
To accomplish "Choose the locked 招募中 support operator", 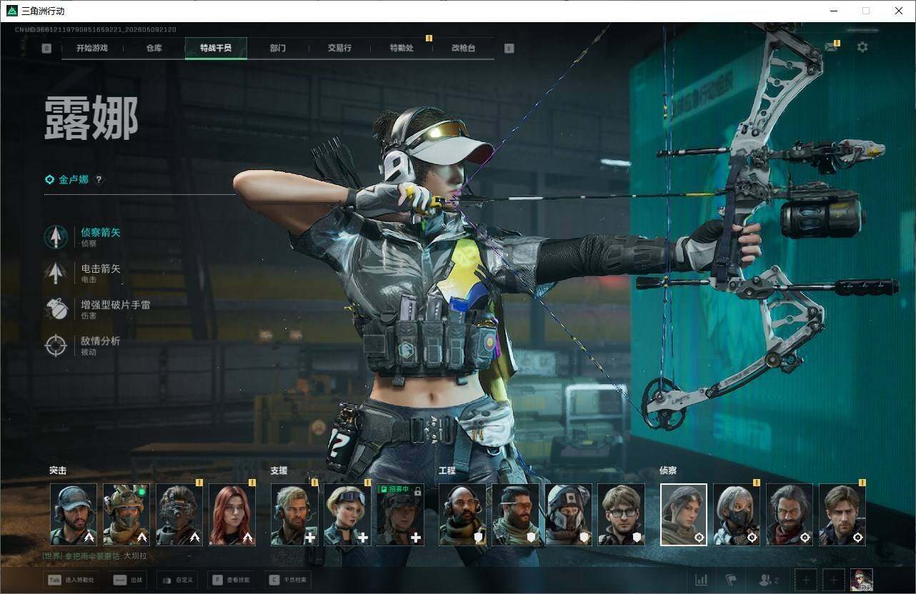I will [400, 515].
